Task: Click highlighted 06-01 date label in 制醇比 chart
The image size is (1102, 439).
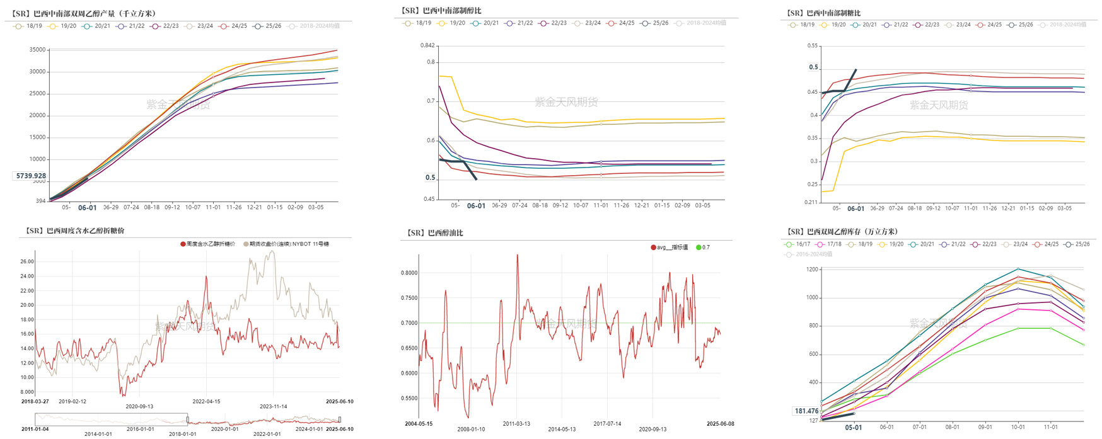Action: [x=476, y=206]
